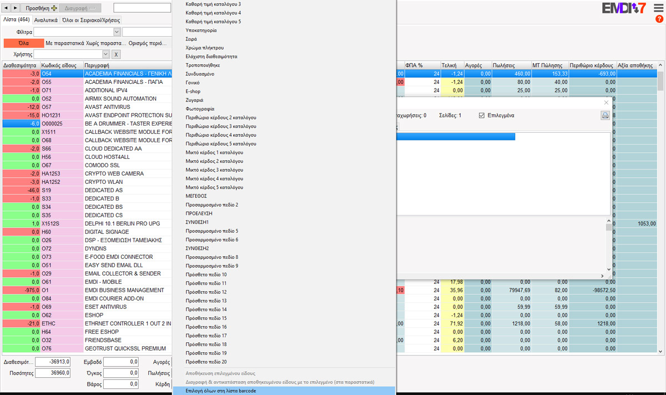Select the blue highlighted bar in the dialog list
Screen dimensions: 666x395
[x=456, y=137]
